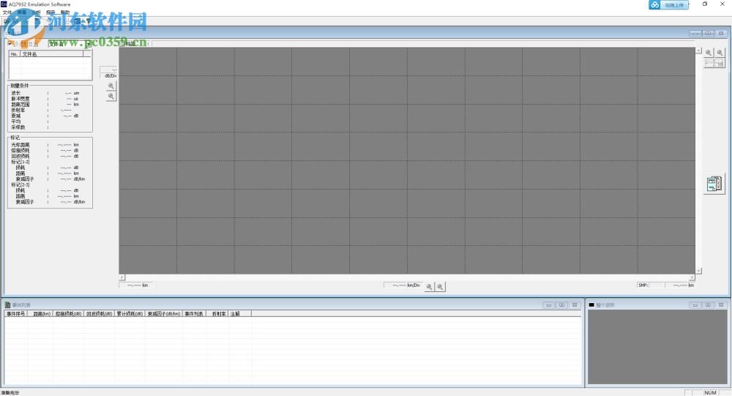Click the graph horizontal scrollbar left arrow

[122, 277]
